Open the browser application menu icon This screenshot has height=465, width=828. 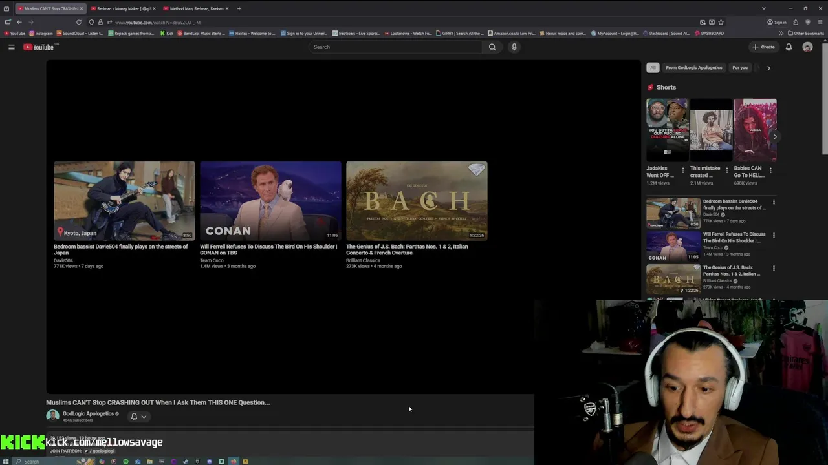coord(820,22)
